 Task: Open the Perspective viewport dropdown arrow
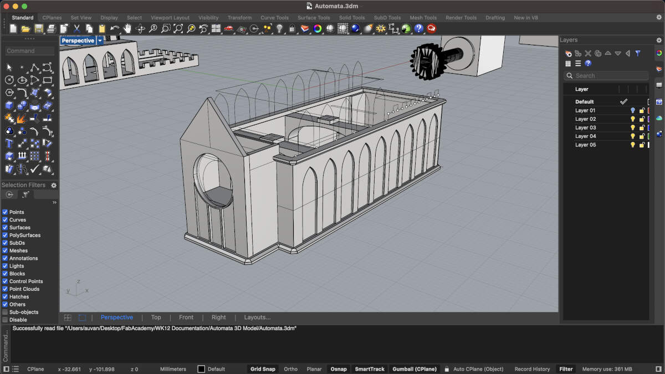100,40
